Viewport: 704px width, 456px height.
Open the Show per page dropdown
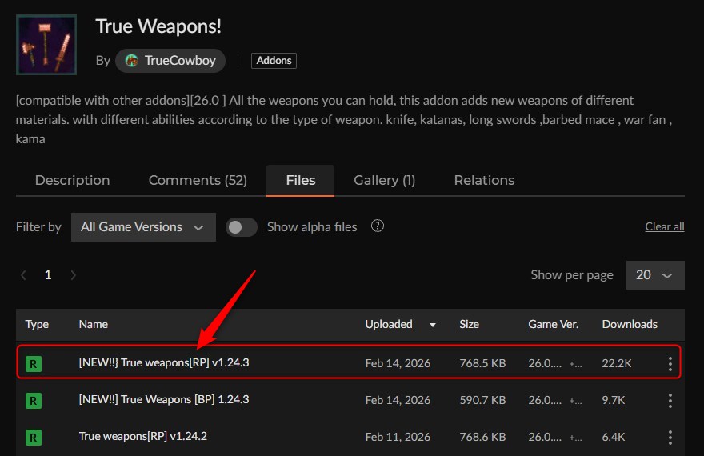coord(654,275)
